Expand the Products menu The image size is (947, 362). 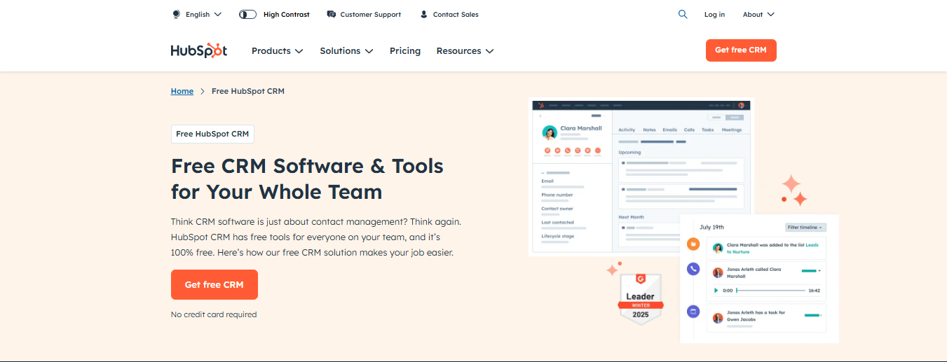pos(277,50)
